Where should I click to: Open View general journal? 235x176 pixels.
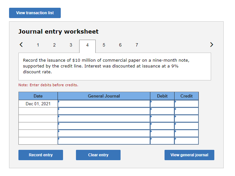[189, 155]
